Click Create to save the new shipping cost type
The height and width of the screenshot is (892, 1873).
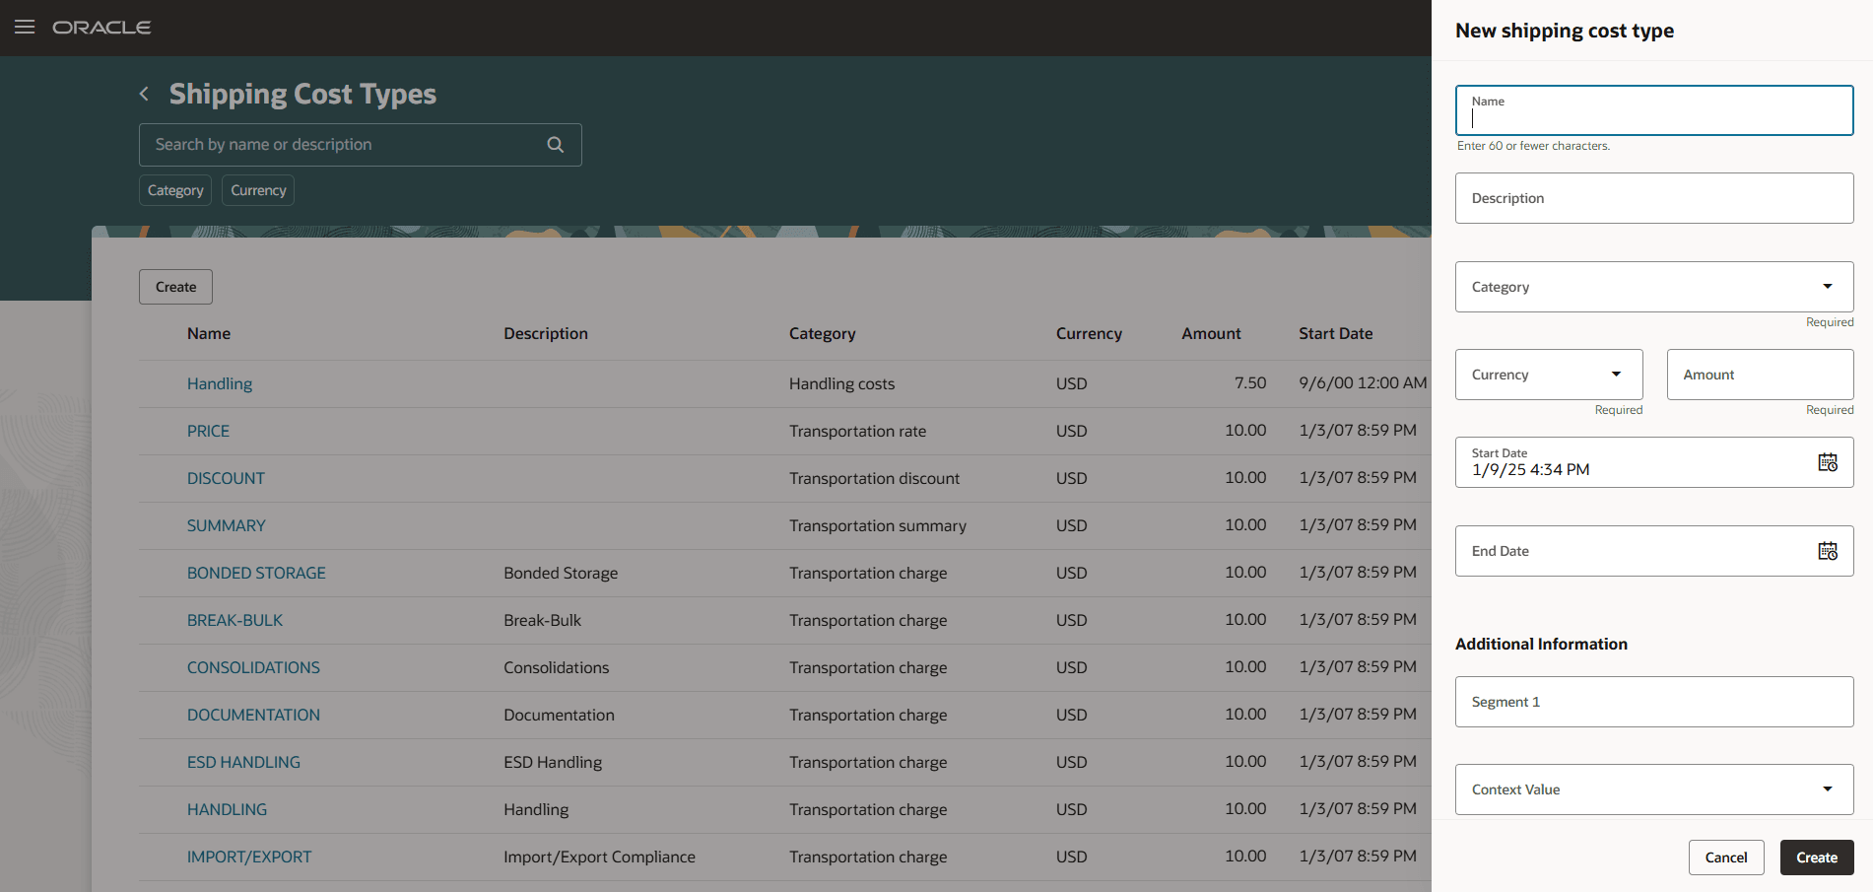click(1816, 857)
